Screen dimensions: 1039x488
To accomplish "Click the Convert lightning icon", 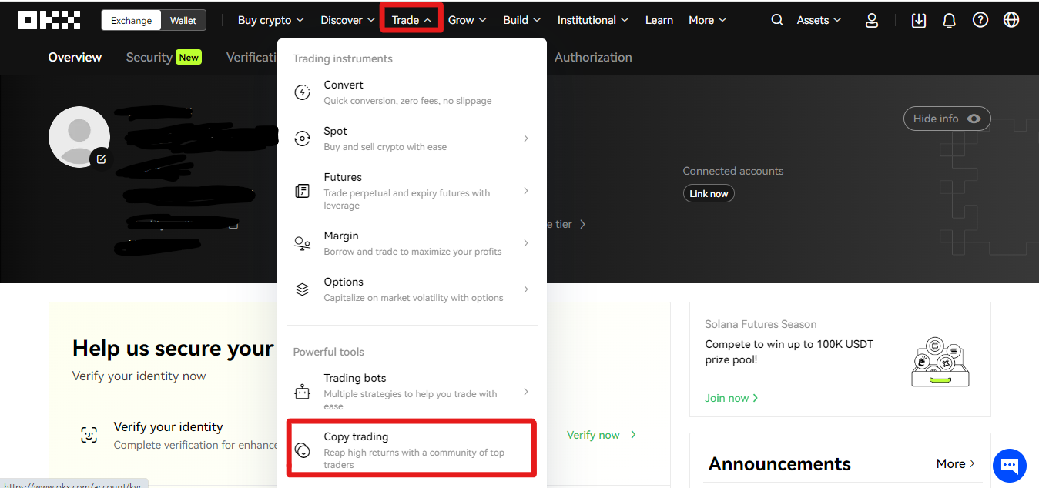I will coord(303,92).
